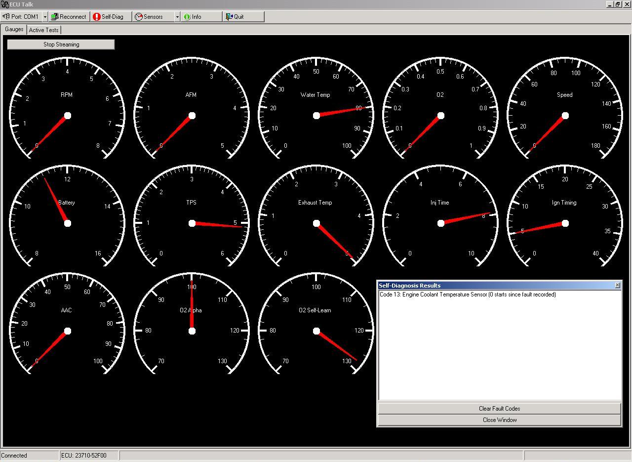632x462 pixels.
Task: Expand the Sensors dropdown arrow
Action: point(177,17)
